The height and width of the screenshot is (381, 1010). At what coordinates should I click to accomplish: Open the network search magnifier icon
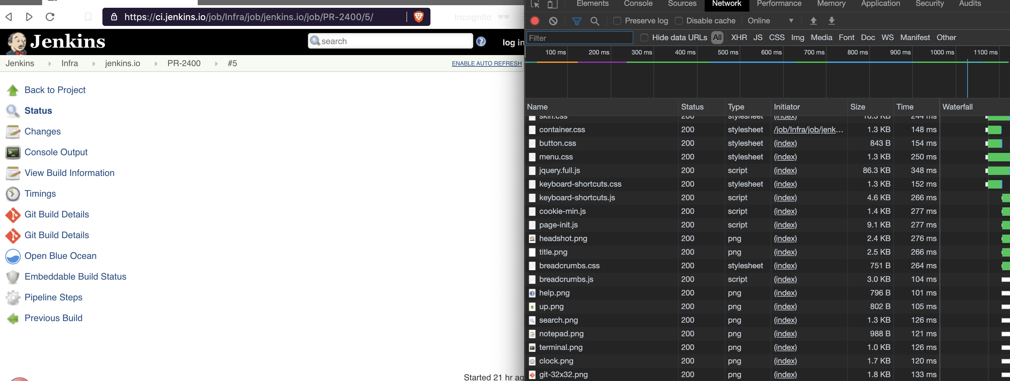click(594, 21)
